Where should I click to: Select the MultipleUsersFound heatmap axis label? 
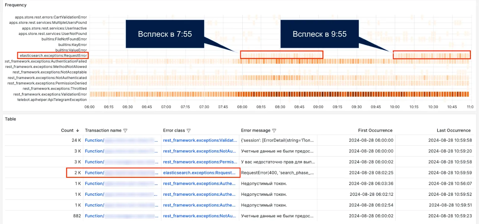click(x=48, y=23)
